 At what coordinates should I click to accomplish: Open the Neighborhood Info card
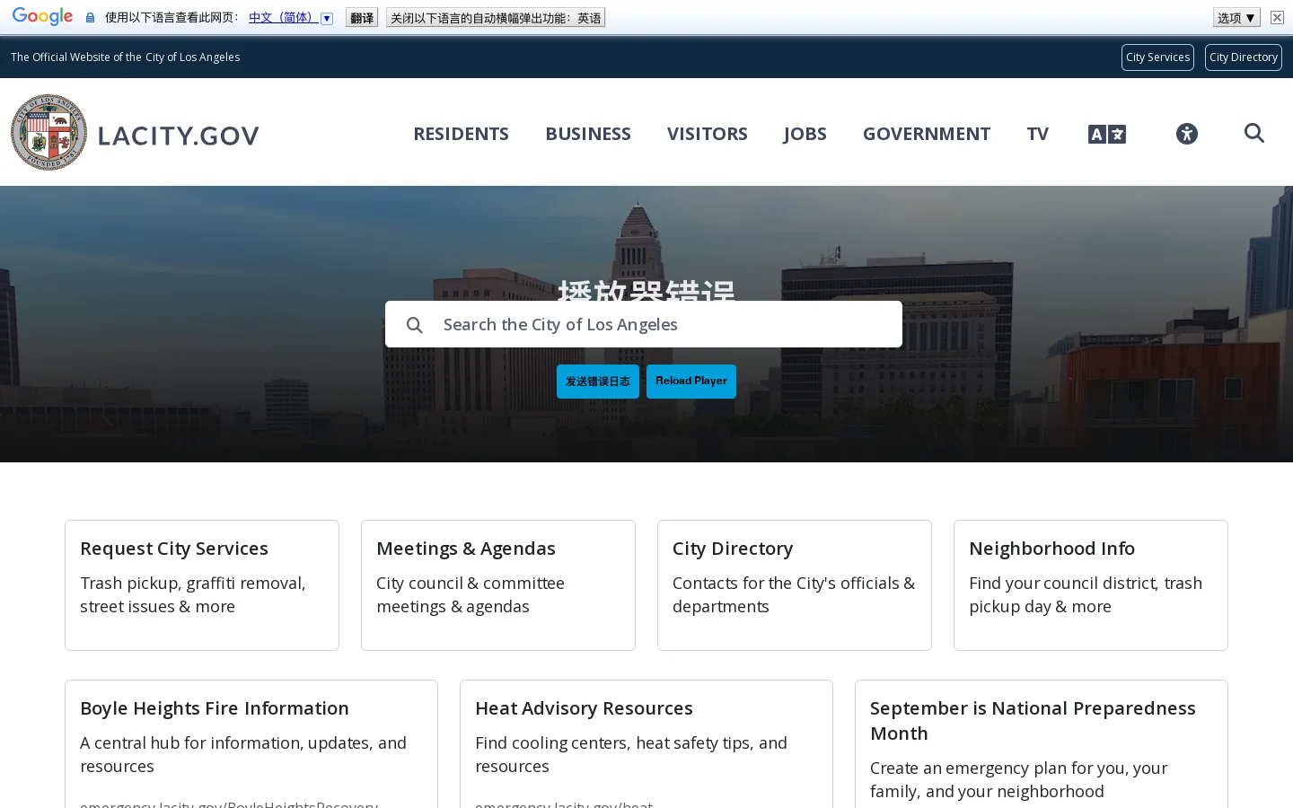1091,585
